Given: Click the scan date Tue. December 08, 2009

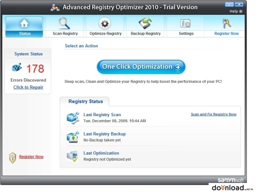Looking at the screenshot, I should click(115, 121).
